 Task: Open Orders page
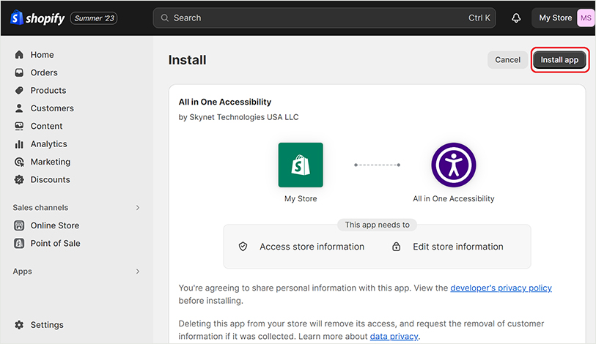pos(44,72)
